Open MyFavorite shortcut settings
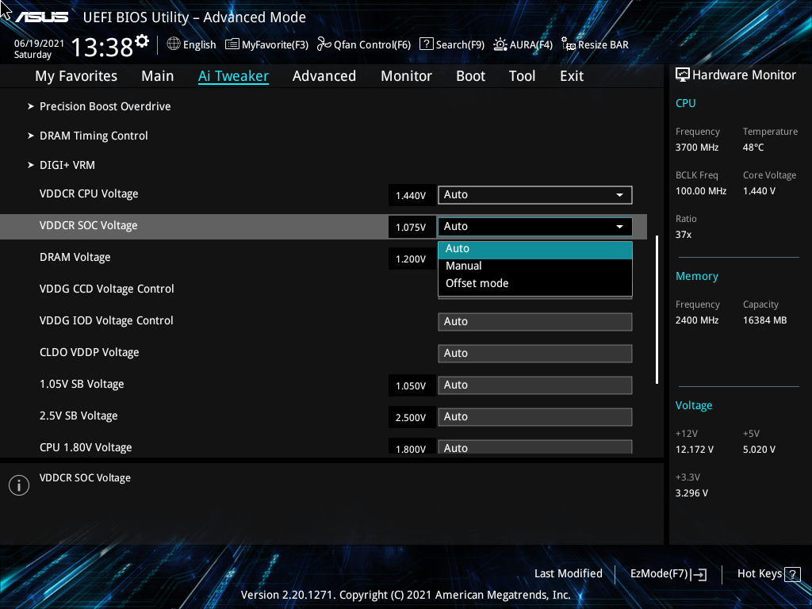 pos(266,44)
